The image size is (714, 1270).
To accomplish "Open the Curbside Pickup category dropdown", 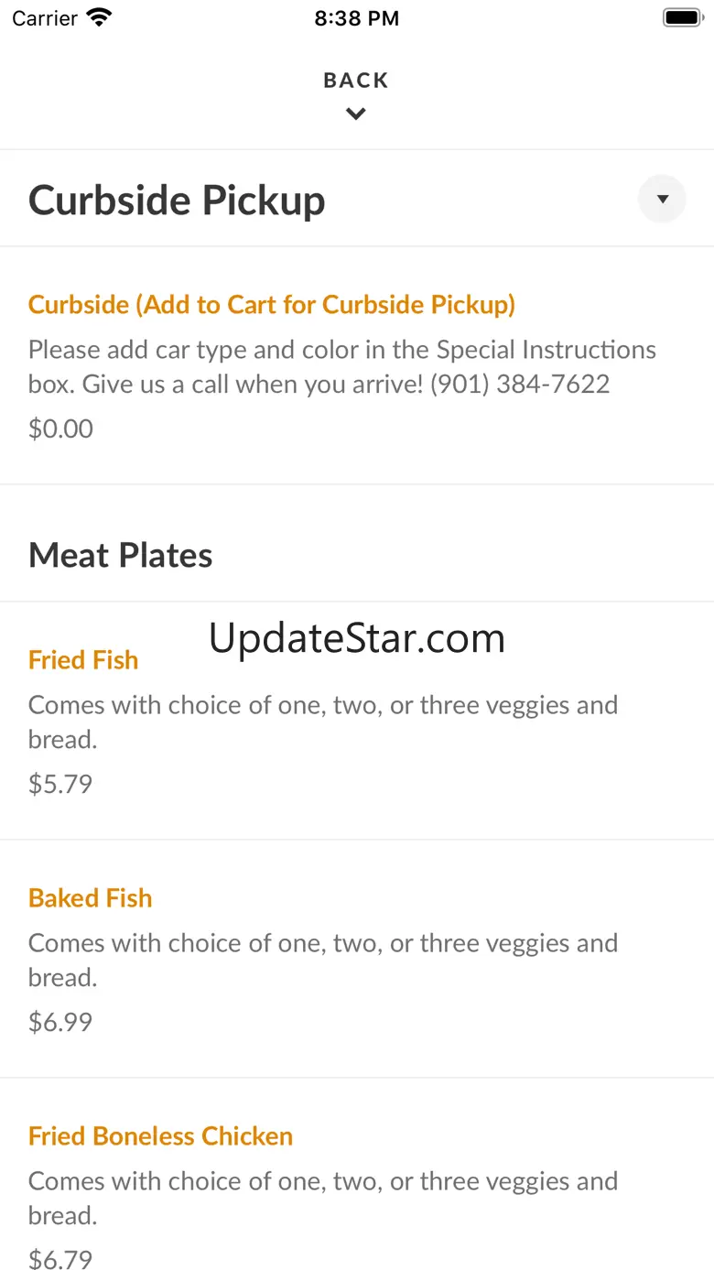I will pyautogui.click(x=662, y=199).
